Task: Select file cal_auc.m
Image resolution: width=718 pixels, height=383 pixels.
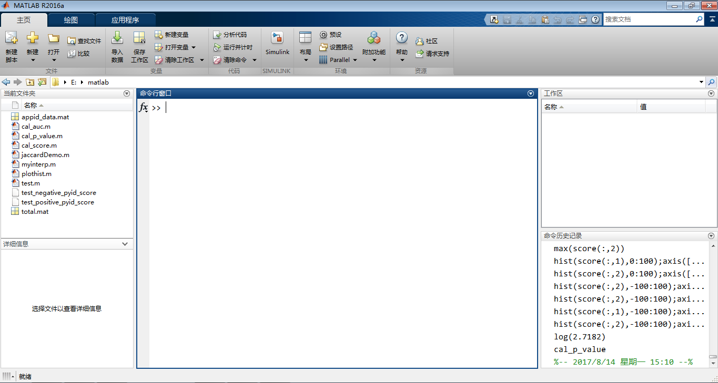Action: (36, 127)
